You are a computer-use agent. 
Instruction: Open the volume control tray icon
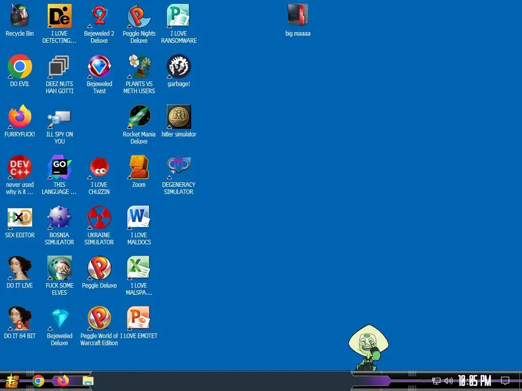pos(449,381)
